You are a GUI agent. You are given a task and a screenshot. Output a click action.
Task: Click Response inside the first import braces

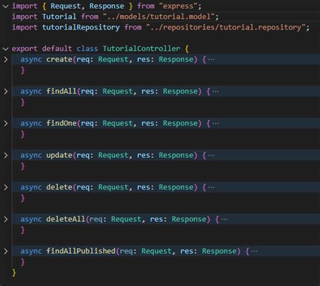[x=107, y=6]
